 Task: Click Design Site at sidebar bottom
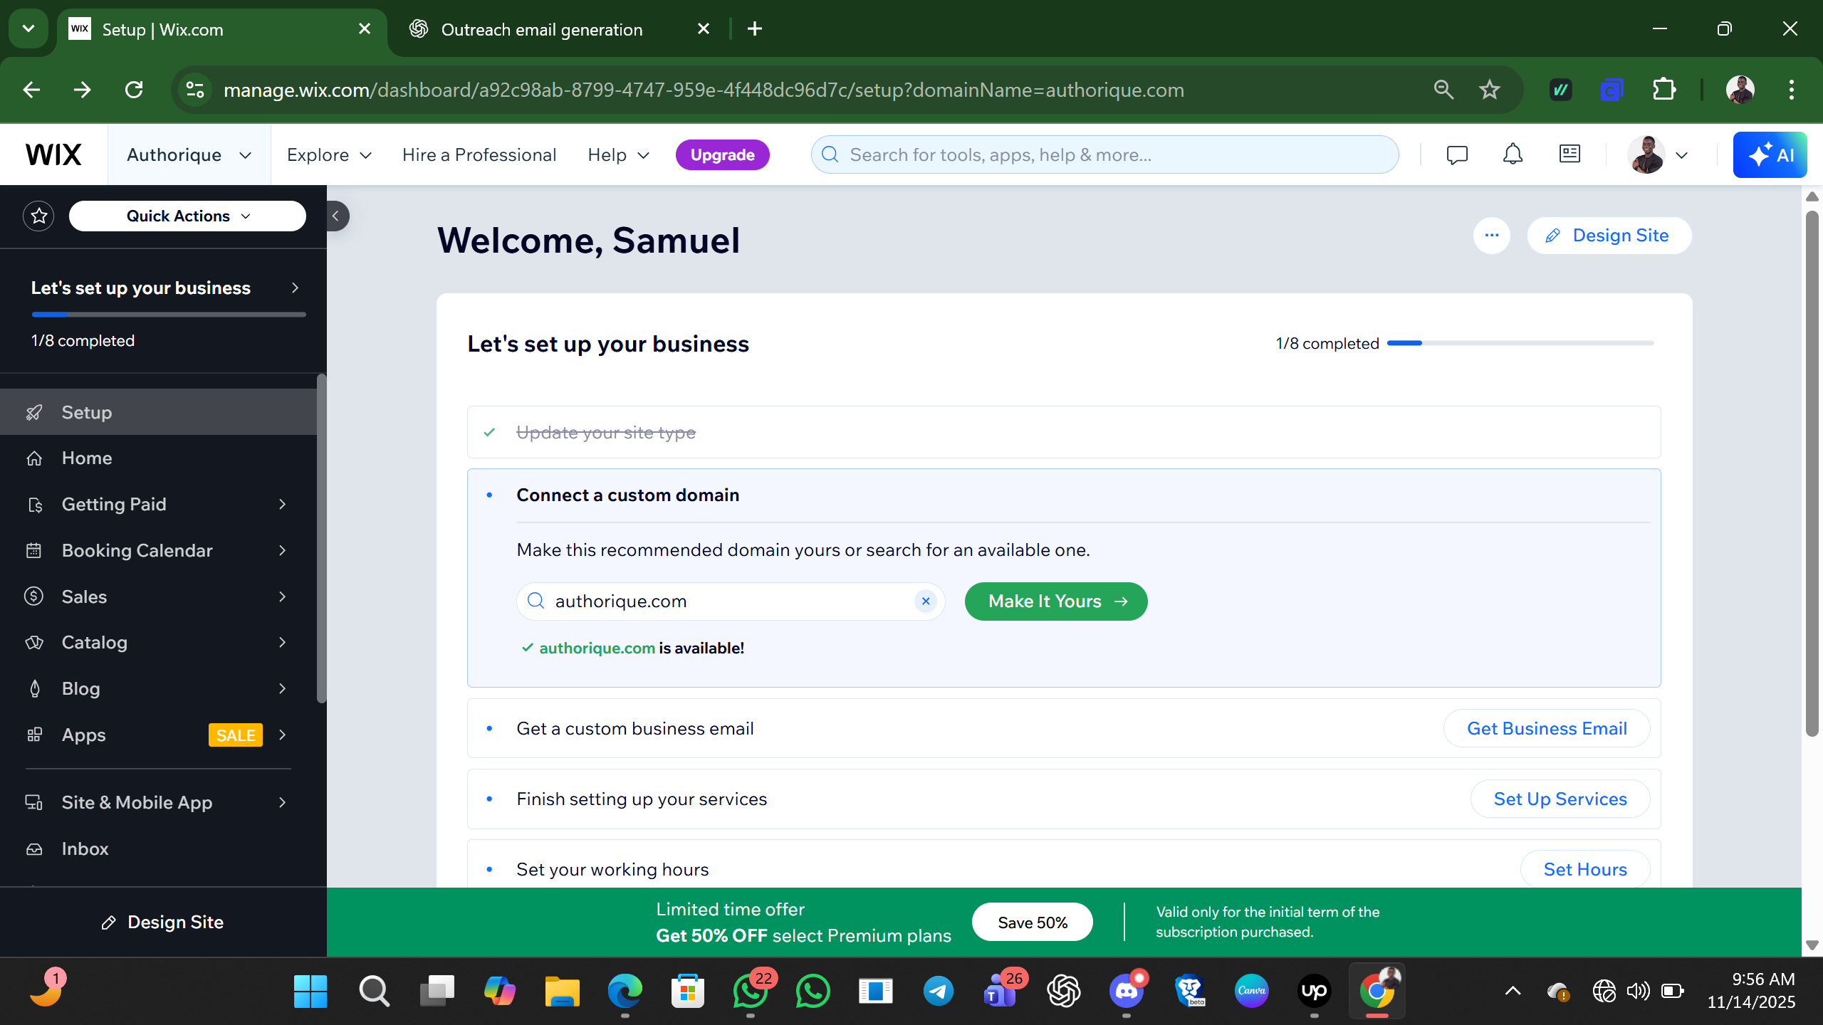click(x=163, y=922)
